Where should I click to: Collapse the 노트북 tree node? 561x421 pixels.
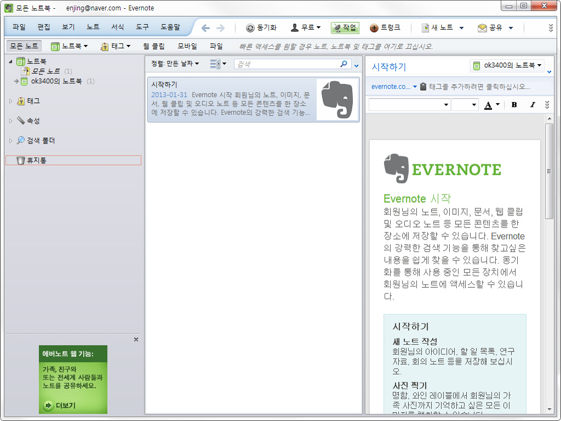pos(11,61)
